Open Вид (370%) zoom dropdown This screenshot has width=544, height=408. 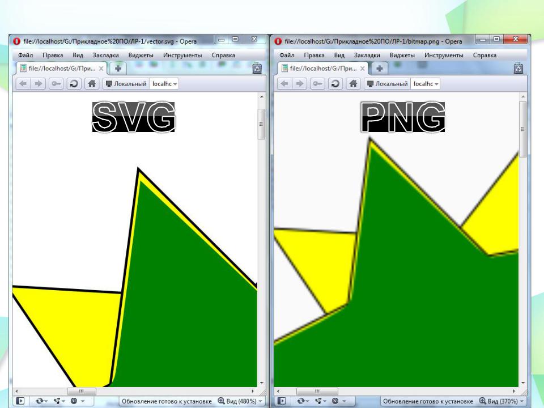(x=501, y=401)
